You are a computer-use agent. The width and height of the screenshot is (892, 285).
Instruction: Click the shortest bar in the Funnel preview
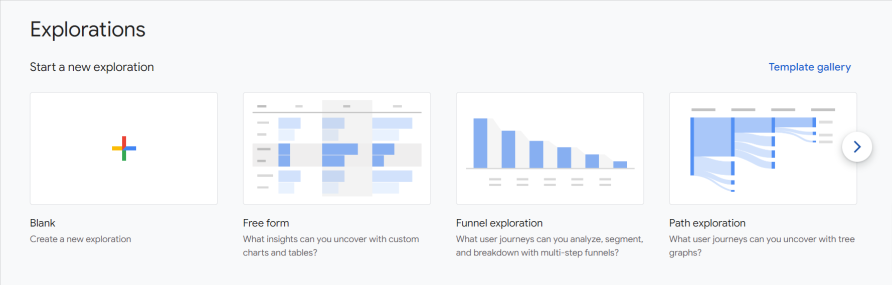tap(620, 165)
